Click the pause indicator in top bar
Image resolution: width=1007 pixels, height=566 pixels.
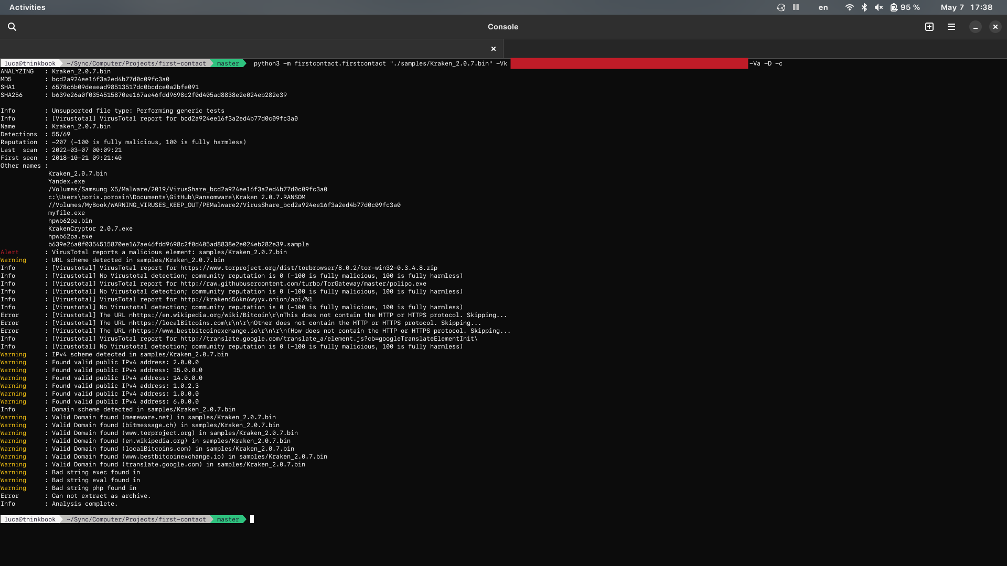pos(796,7)
